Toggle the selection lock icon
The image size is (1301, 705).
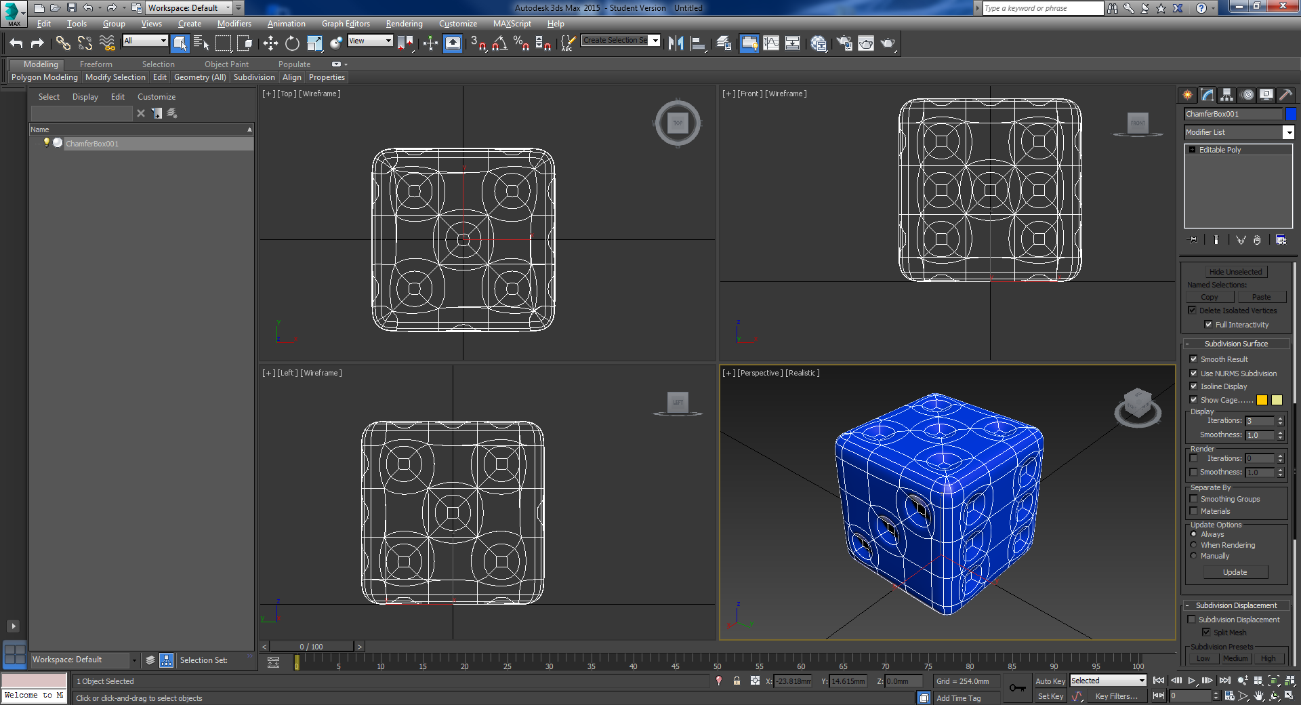[x=737, y=681]
